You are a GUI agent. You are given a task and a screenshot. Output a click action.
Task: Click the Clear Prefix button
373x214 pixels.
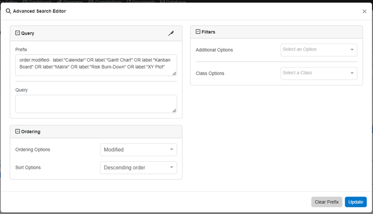tap(327, 202)
